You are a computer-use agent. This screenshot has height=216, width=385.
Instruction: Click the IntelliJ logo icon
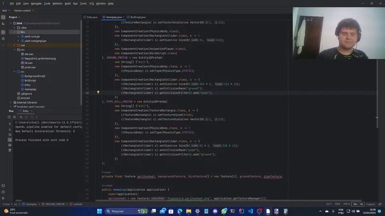pos(4,4)
